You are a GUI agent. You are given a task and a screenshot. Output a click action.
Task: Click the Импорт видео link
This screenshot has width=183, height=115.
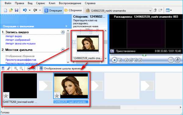click(x=14, y=36)
